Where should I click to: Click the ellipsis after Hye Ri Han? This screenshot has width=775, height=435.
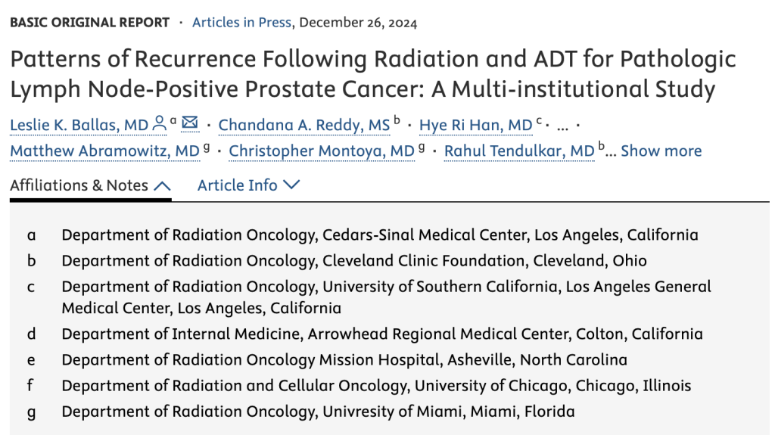click(x=562, y=126)
